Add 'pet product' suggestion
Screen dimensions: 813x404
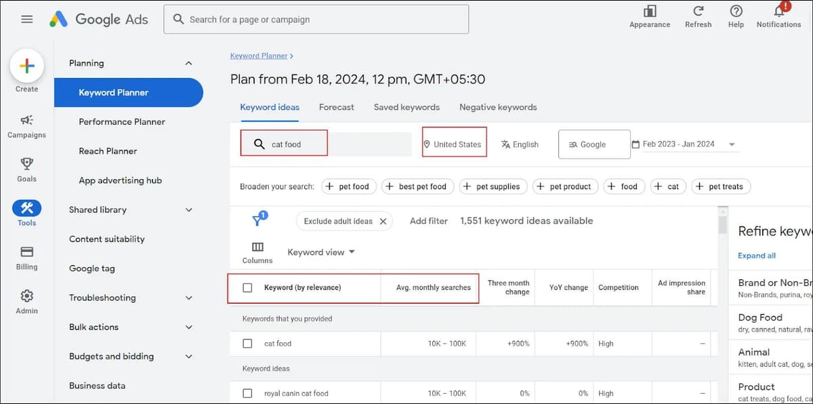565,186
